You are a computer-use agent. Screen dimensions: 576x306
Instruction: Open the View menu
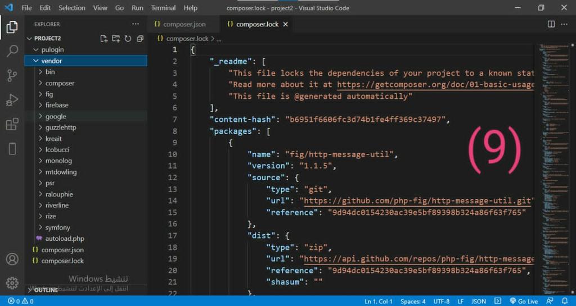pos(100,8)
